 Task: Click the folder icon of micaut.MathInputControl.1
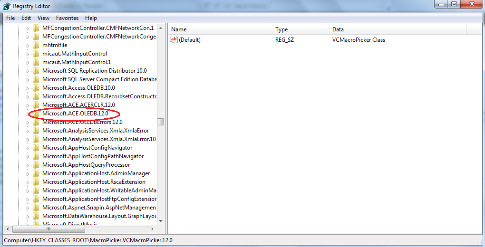[x=36, y=62]
